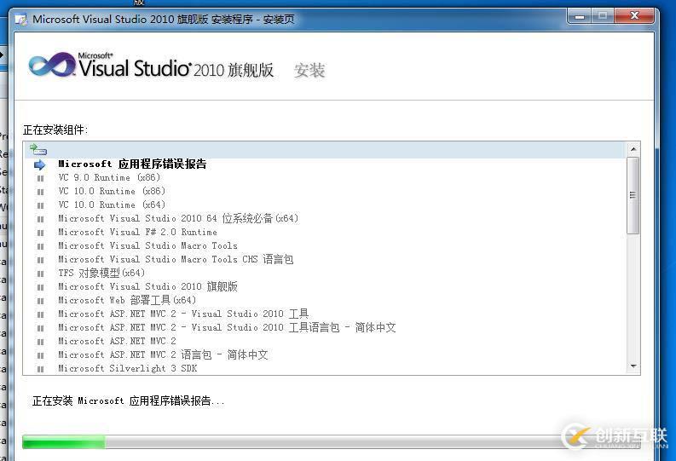Click the 正在安装组件 label
676x461 pixels.
(x=55, y=130)
